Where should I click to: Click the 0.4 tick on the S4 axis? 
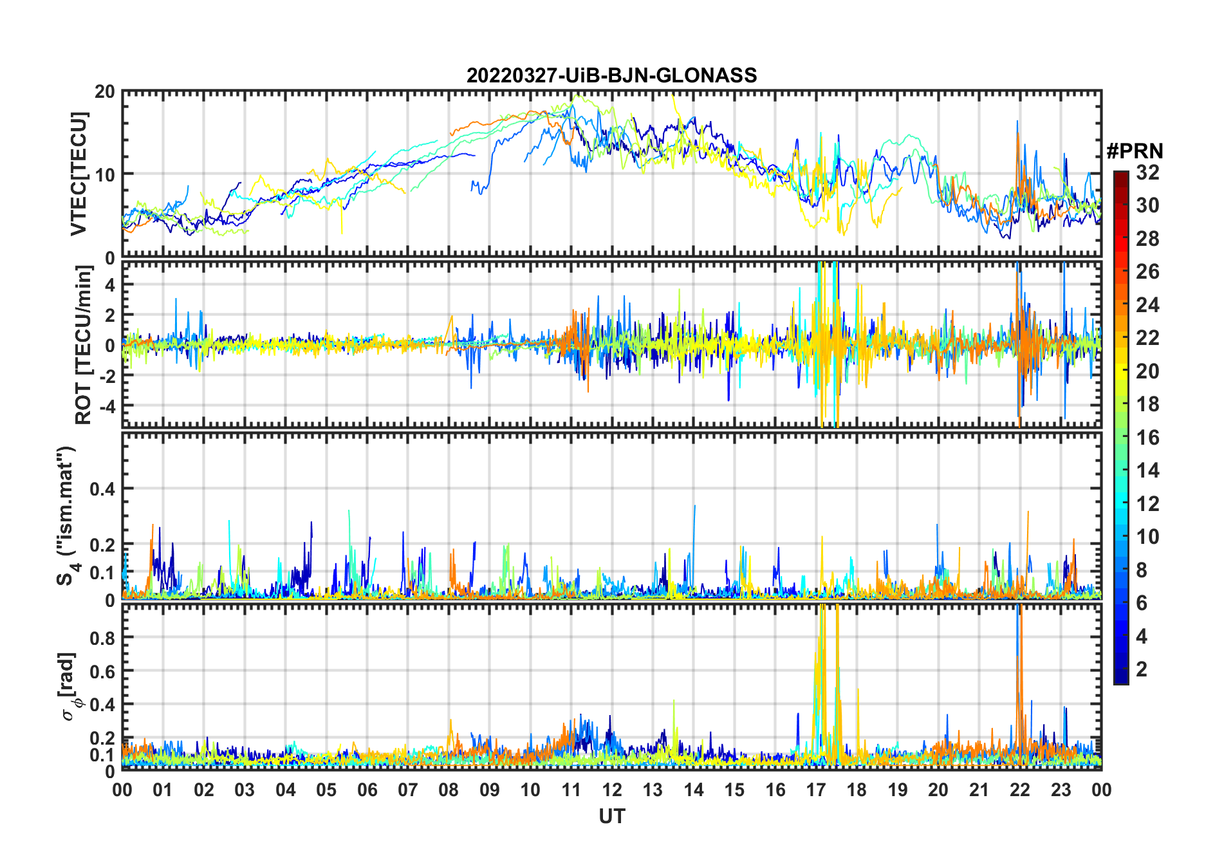[102, 489]
